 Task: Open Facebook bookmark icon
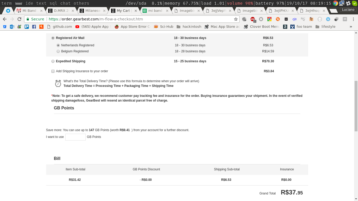34,26
